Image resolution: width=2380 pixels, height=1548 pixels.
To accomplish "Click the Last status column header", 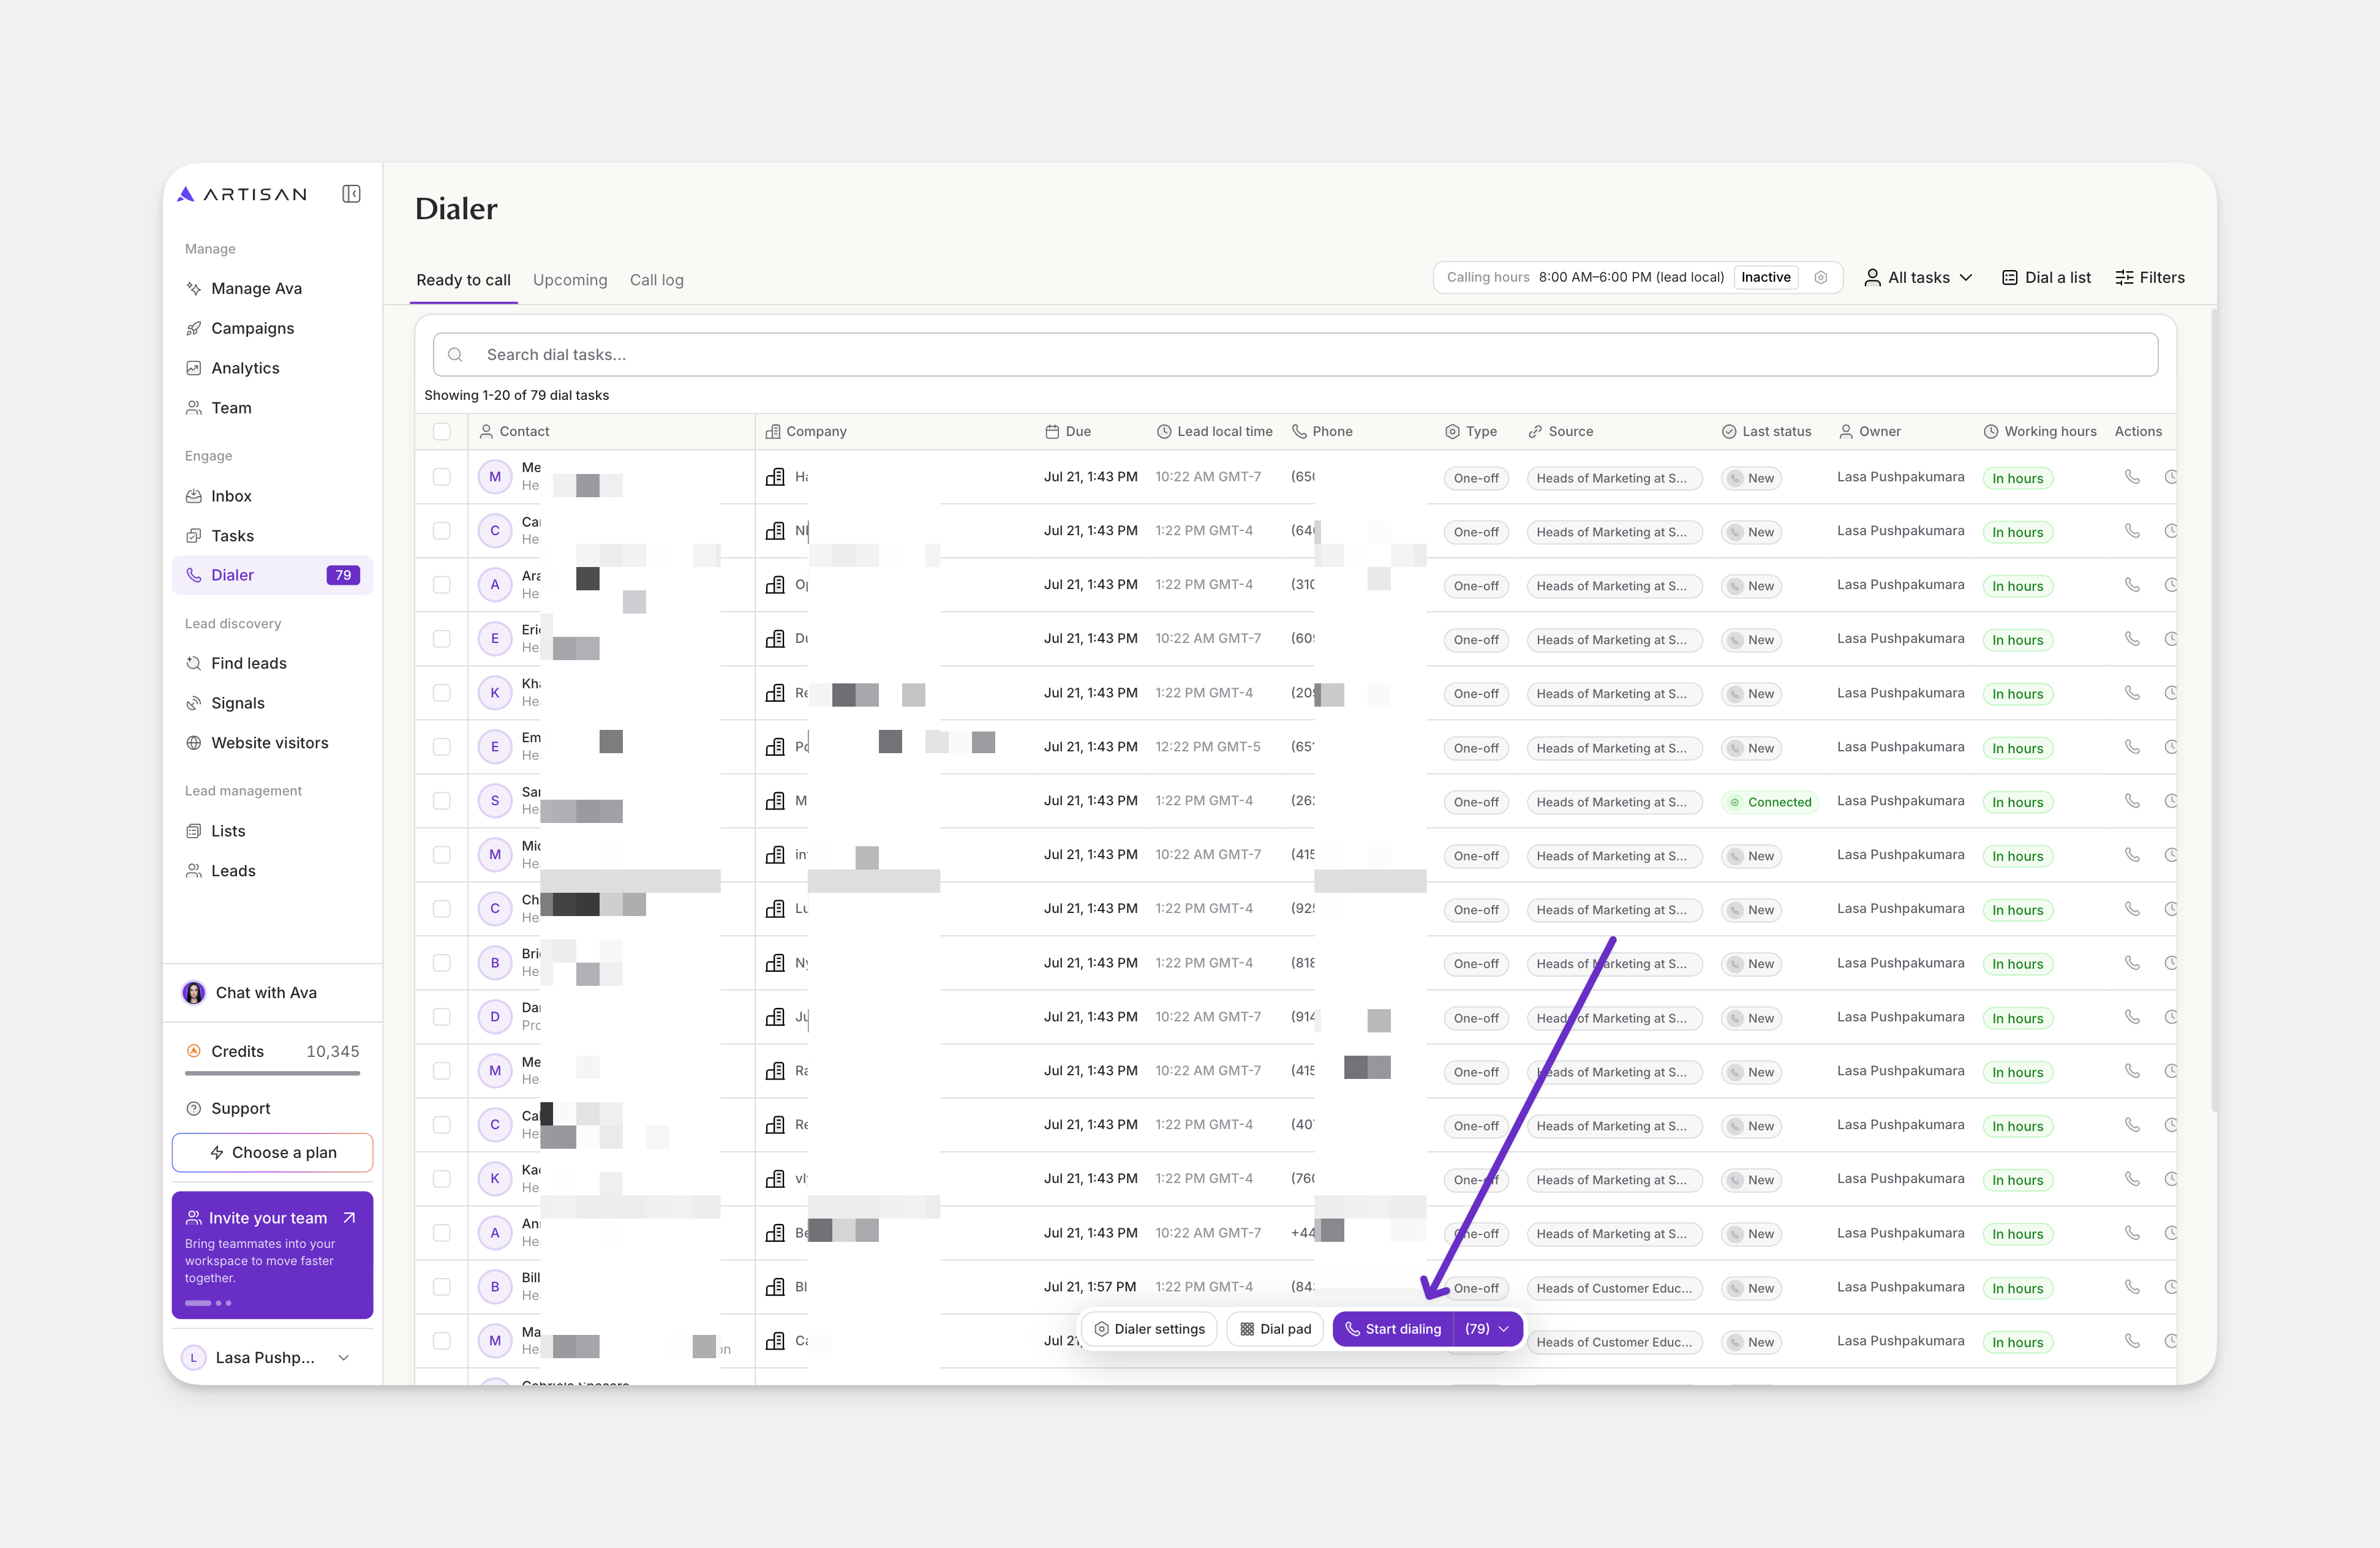I will coord(1766,431).
